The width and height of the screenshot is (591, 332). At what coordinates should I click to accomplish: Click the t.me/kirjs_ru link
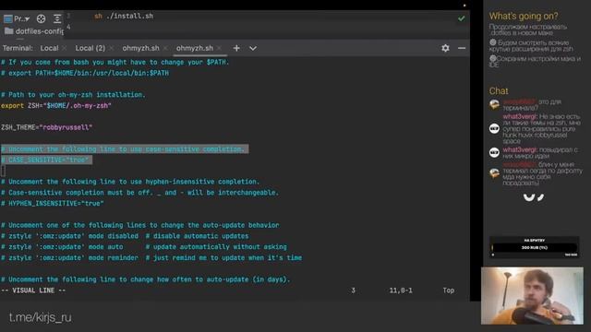coord(41,317)
